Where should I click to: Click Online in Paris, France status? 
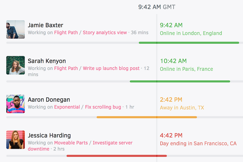[x=186, y=69]
